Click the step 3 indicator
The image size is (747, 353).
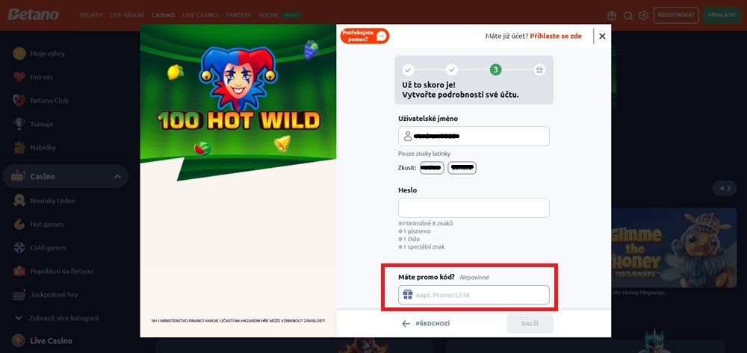click(x=495, y=70)
